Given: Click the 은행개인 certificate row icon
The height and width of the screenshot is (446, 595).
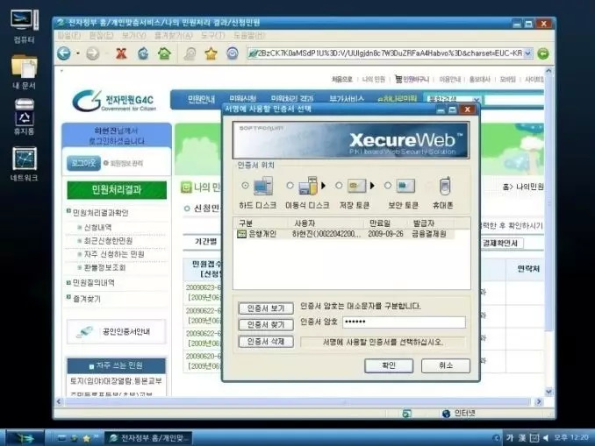Looking at the screenshot, I should 241,234.
